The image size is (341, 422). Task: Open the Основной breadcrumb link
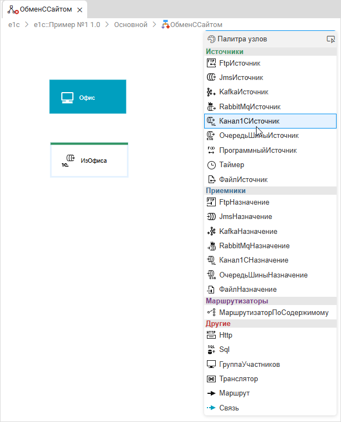tap(131, 25)
